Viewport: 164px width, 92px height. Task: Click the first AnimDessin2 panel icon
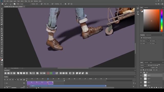click(x=6, y=73)
